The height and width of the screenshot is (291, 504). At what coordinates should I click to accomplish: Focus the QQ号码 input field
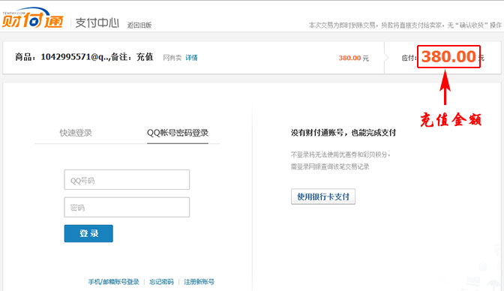click(127, 180)
